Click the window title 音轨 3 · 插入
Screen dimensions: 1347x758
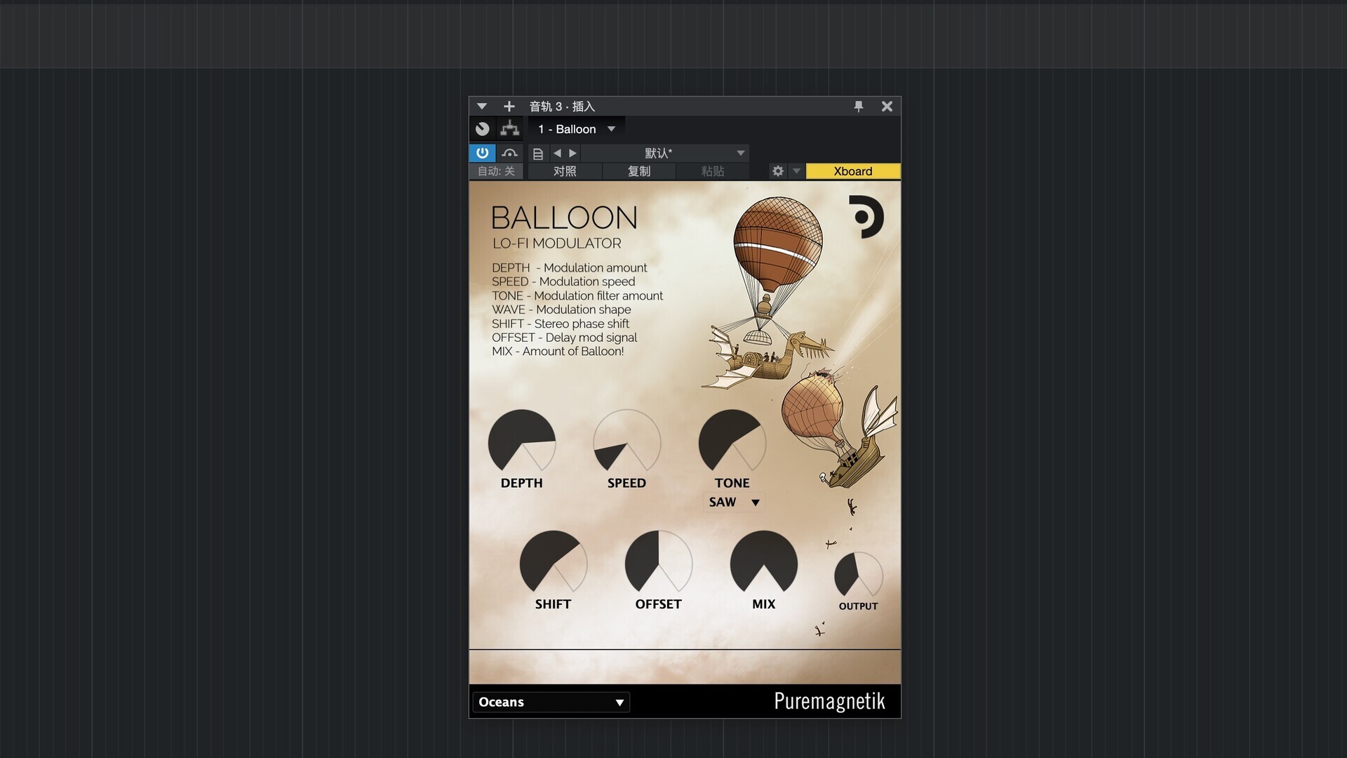[x=562, y=107]
